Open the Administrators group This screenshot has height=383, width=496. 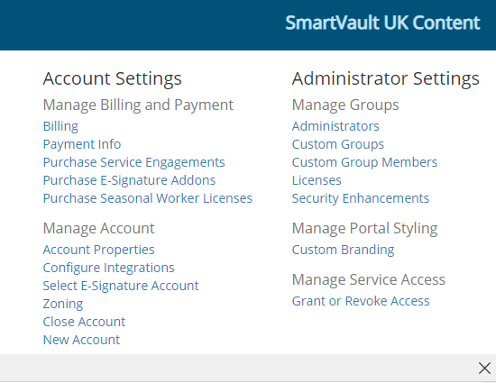(x=335, y=126)
